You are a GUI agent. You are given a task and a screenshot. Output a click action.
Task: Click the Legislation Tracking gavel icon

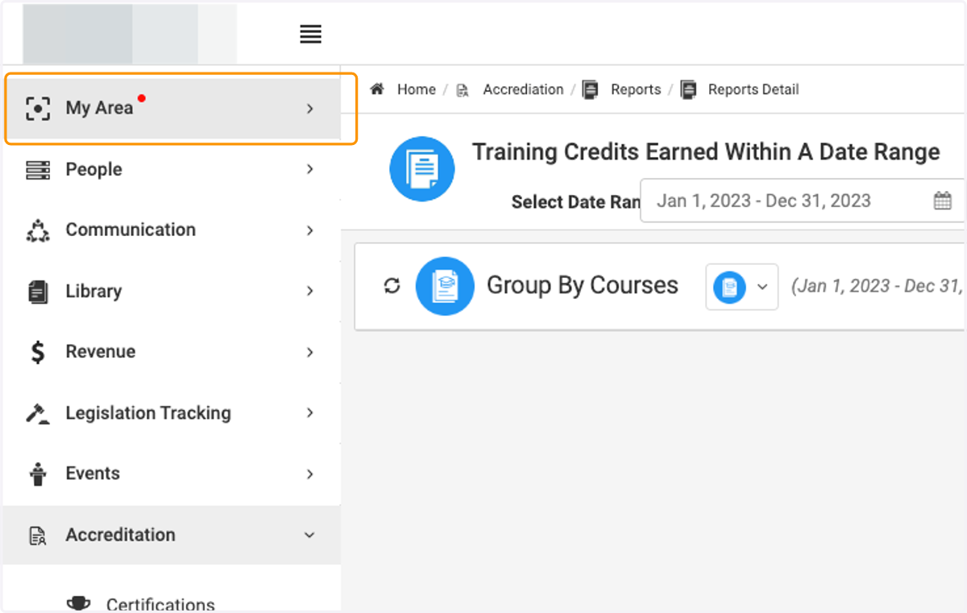38,413
